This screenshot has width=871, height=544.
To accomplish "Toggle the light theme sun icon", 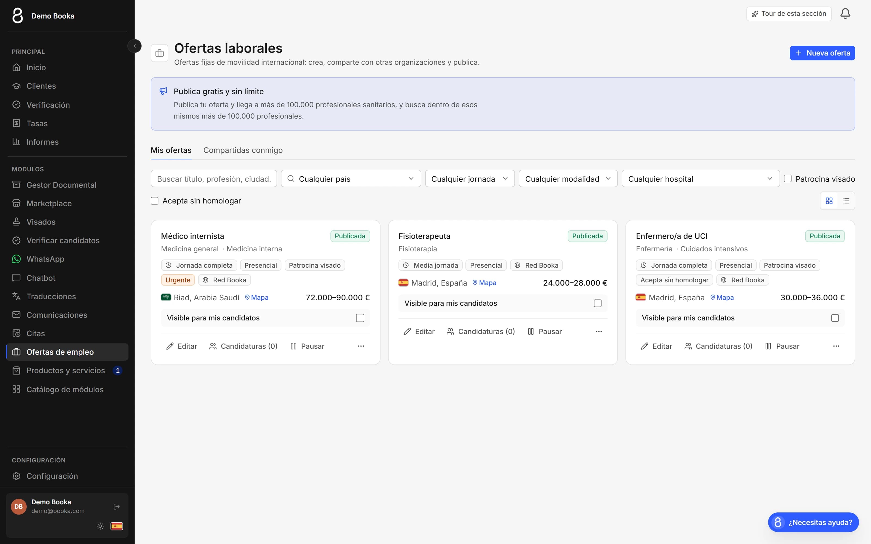I will tap(100, 526).
